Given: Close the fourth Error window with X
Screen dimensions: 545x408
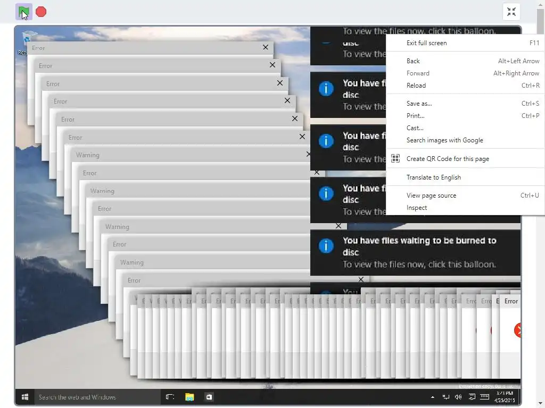Looking at the screenshot, I should (287, 100).
